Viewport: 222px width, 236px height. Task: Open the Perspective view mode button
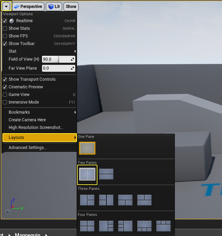[x=28, y=7]
